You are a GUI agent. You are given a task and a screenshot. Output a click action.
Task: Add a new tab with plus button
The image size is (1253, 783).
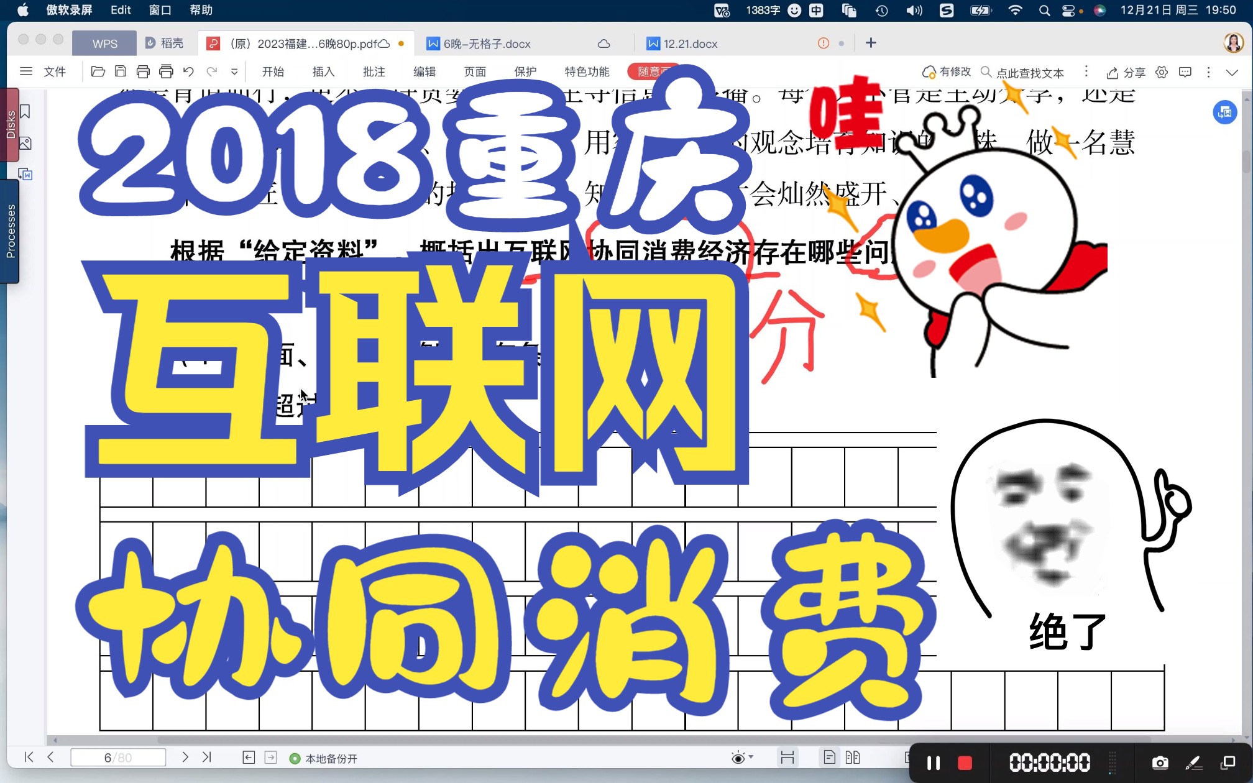point(871,42)
